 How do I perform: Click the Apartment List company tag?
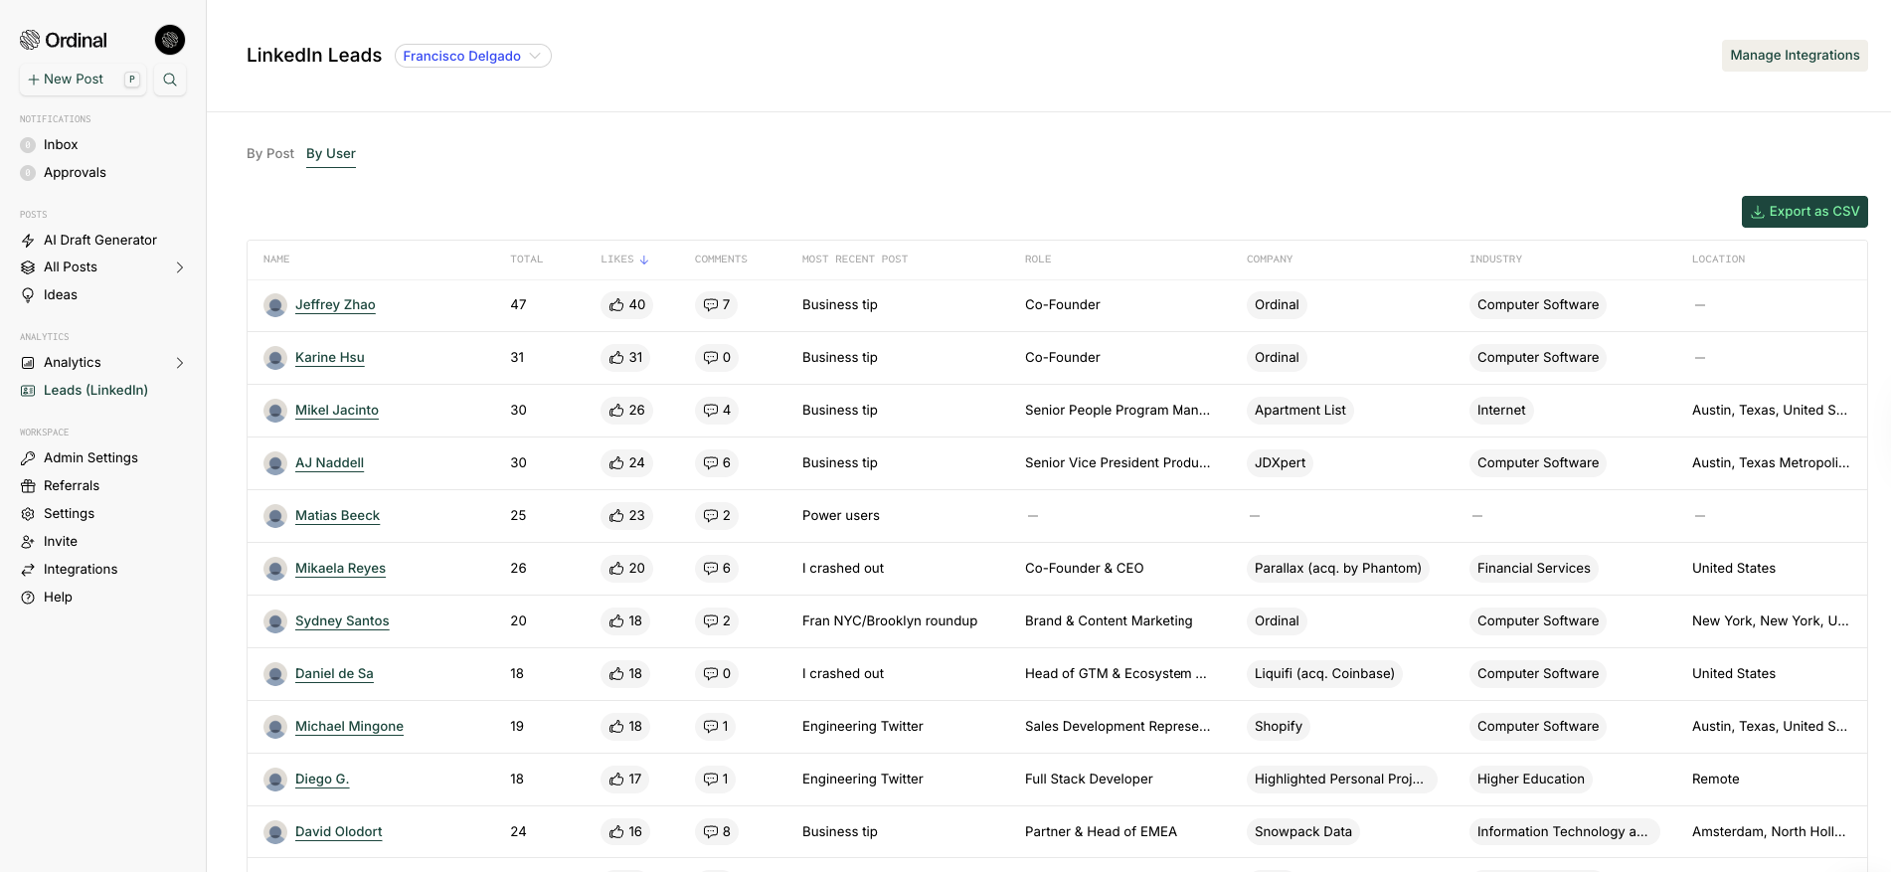pyautogui.click(x=1299, y=411)
